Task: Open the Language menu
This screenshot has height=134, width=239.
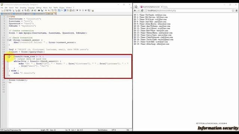Action: pyautogui.click(x=31, y=7)
